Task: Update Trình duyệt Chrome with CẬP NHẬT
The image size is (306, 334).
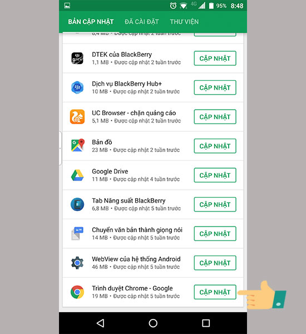Action: (215, 292)
